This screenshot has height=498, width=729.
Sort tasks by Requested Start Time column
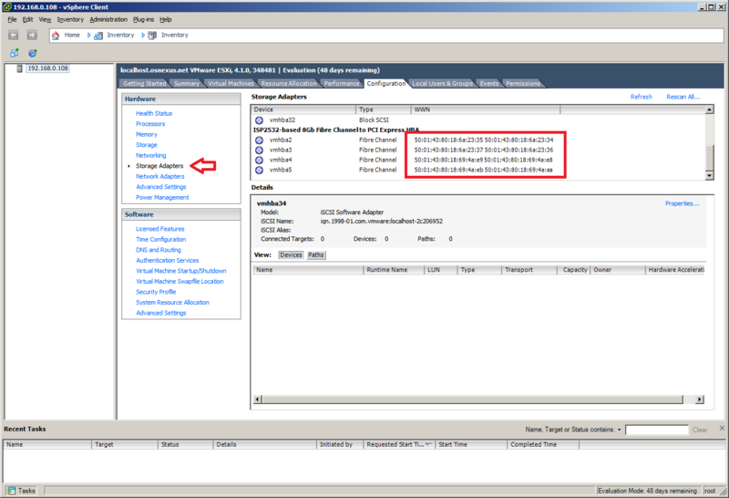tap(399, 444)
